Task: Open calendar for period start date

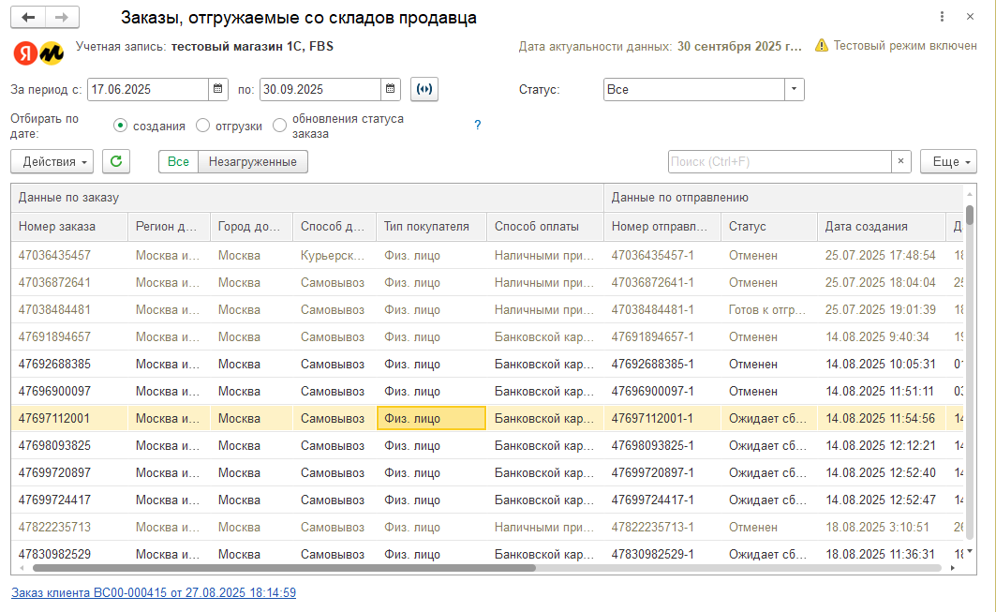Action: pyautogui.click(x=218, y=89)
